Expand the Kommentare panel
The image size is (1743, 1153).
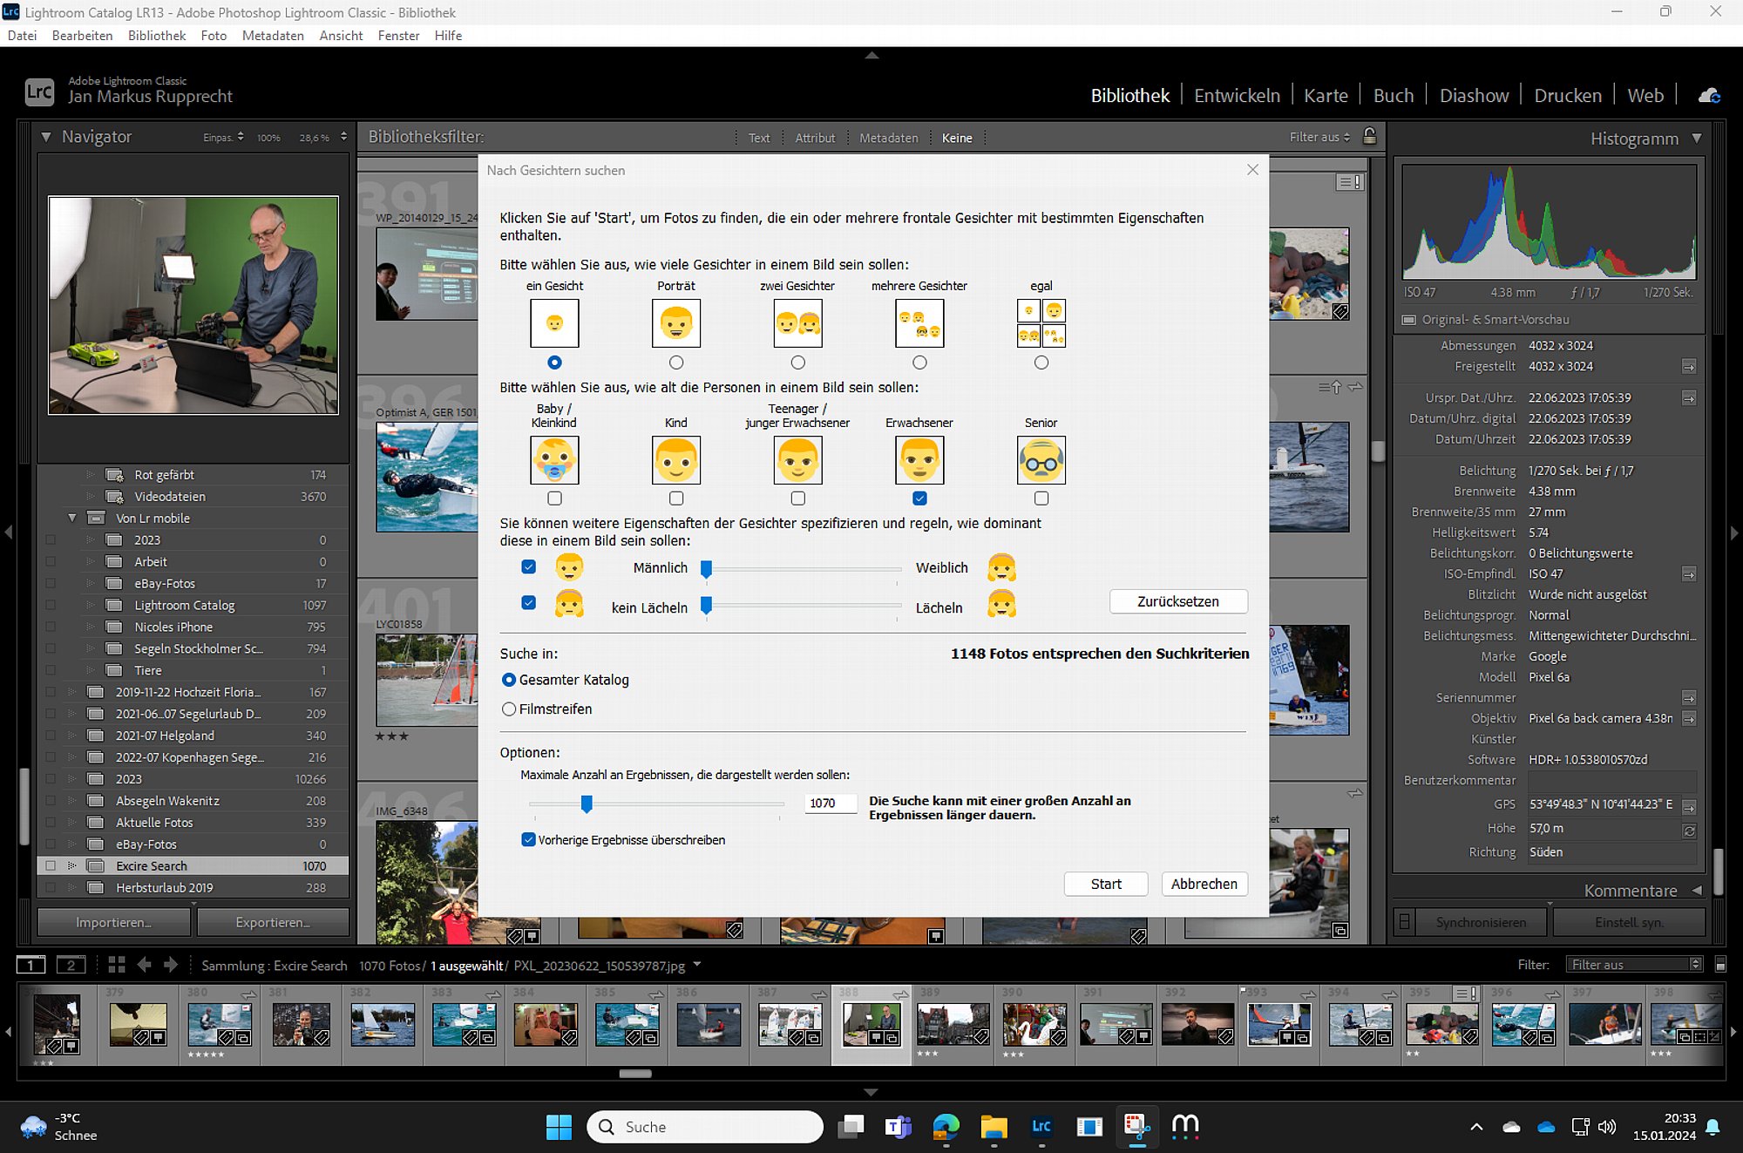point(1696,891)
